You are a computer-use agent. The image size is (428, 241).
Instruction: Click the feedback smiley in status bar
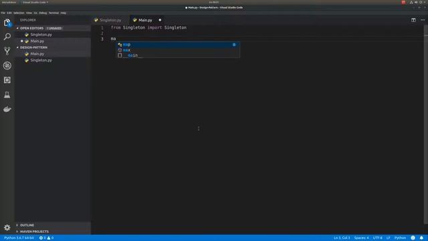(413, 238)
